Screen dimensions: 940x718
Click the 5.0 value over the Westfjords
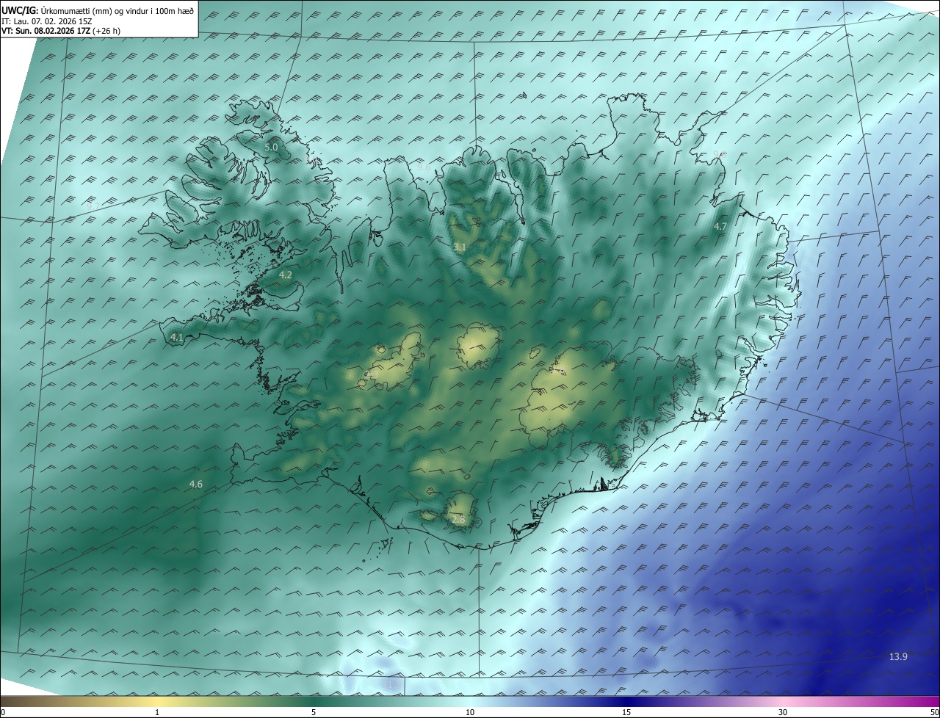271,147
